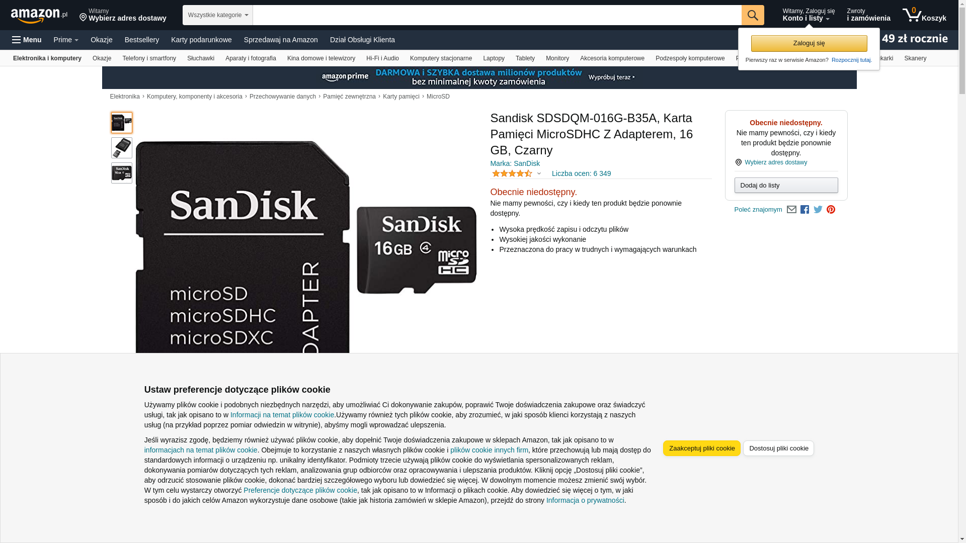Share product on Facebook icon
966x543 pixels.
click(x=804, y=210)
